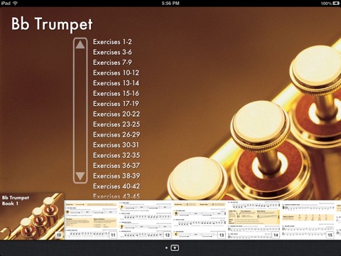Tap the scroll up arrow in exercise list
The image size is (341, 256).
(80, 45)
